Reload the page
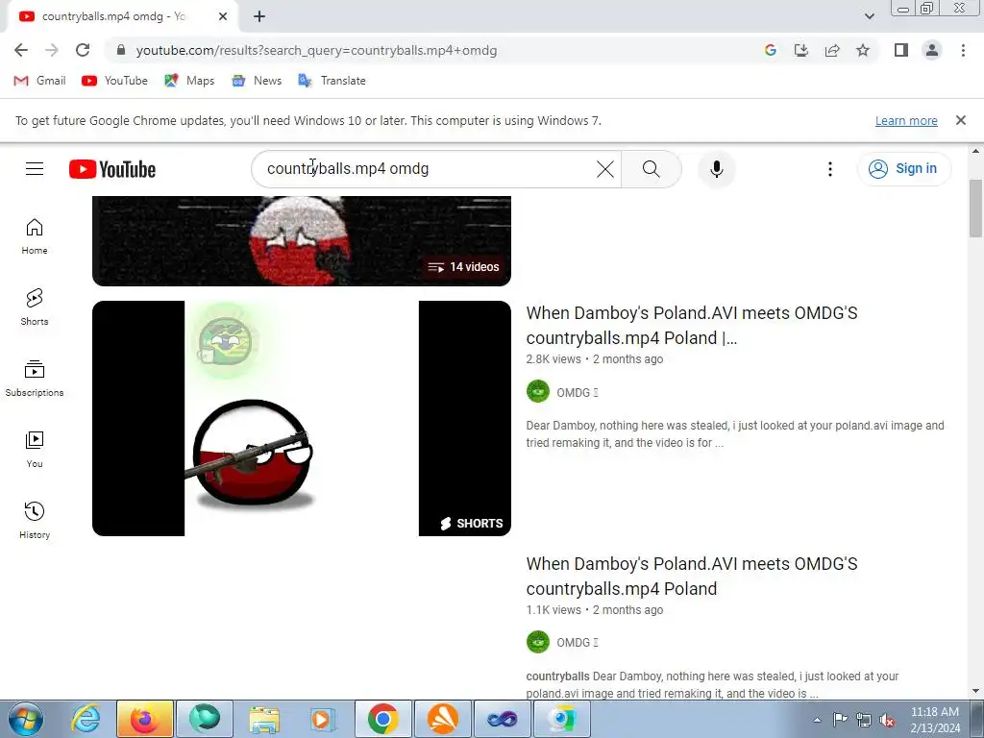Screen dimensions: 984x738 coord(83,50)
